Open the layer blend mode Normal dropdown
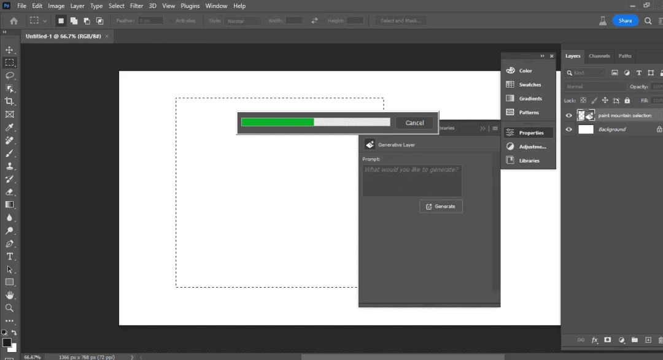 click(594, 86)
